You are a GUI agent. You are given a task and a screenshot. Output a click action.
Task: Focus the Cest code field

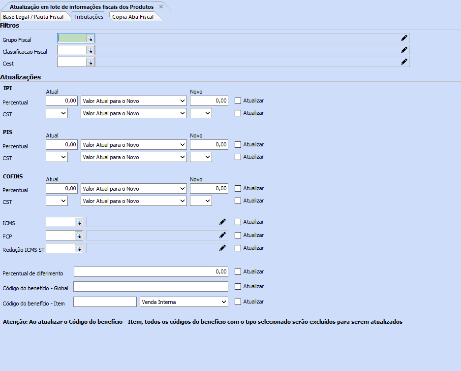[x=72, y=62]
